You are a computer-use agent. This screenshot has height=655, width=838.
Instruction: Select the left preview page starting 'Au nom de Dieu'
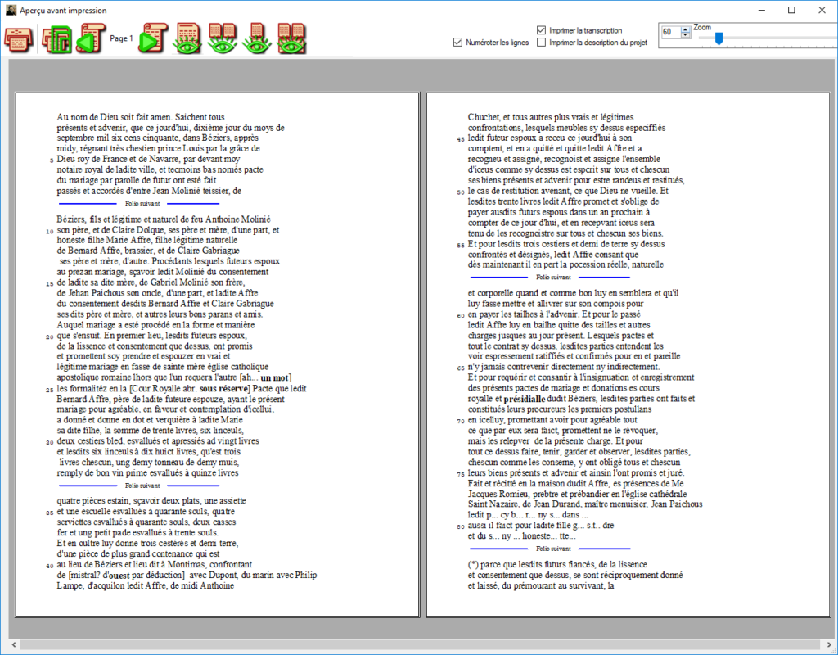coord(217,355)
